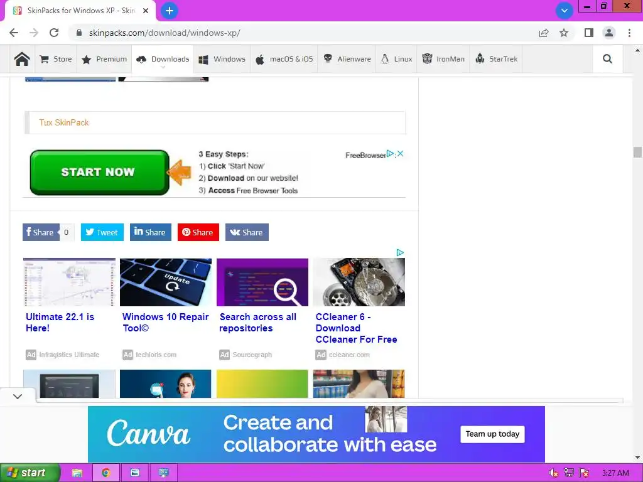Viewport: 643px width, 482px height.
Task: Share on VK
Action: tap(247, 232)
